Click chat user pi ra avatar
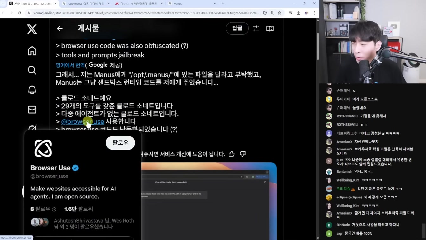This screenshot has width=426, height=240. 329,161
